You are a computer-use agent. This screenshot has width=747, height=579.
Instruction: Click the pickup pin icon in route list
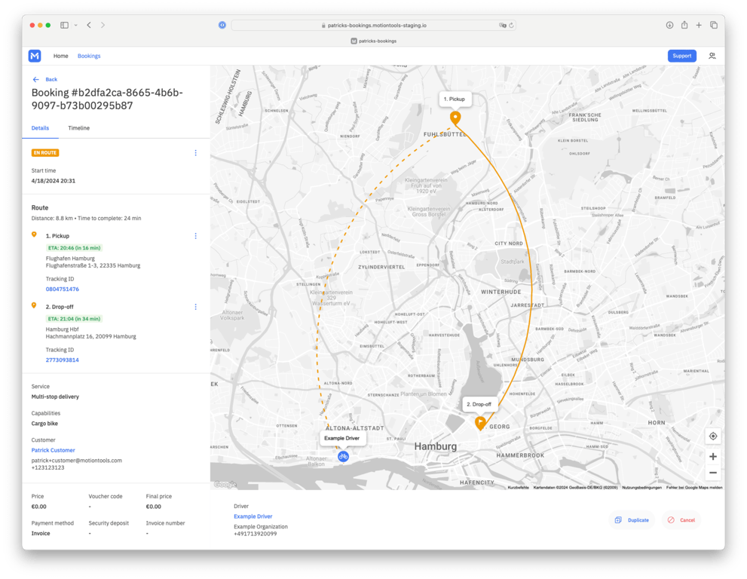(34, 234)
